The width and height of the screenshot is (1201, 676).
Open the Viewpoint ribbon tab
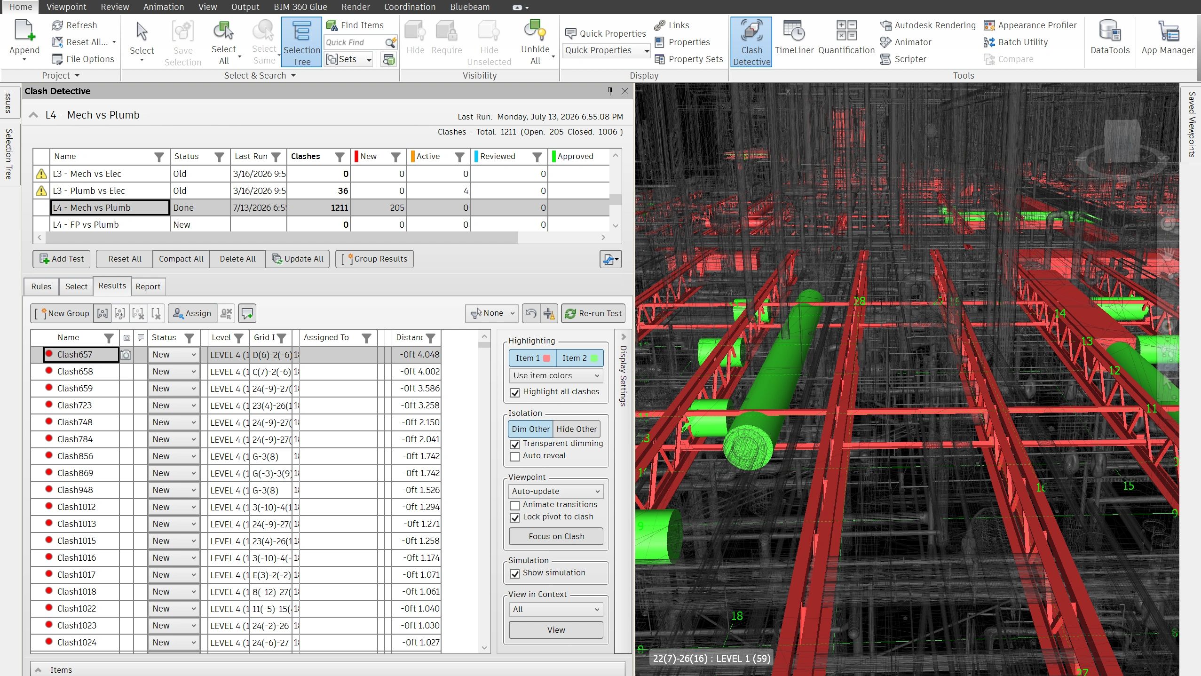click(66, 7)
